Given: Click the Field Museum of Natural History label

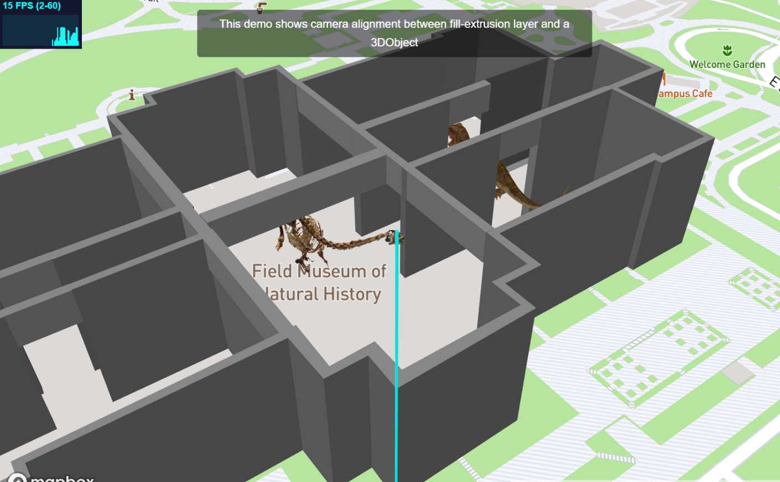Looking at the screenshot, I should pos(319,282).
